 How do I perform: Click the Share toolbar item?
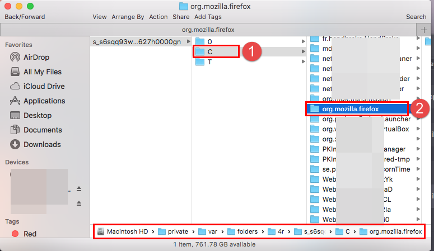[x=181, y=17]
